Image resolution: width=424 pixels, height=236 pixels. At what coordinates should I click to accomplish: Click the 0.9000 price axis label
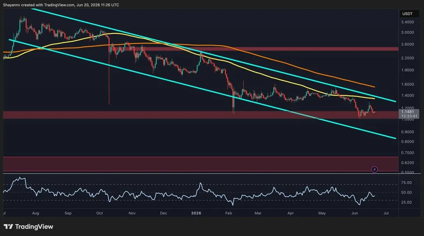(x=407, y=132)
